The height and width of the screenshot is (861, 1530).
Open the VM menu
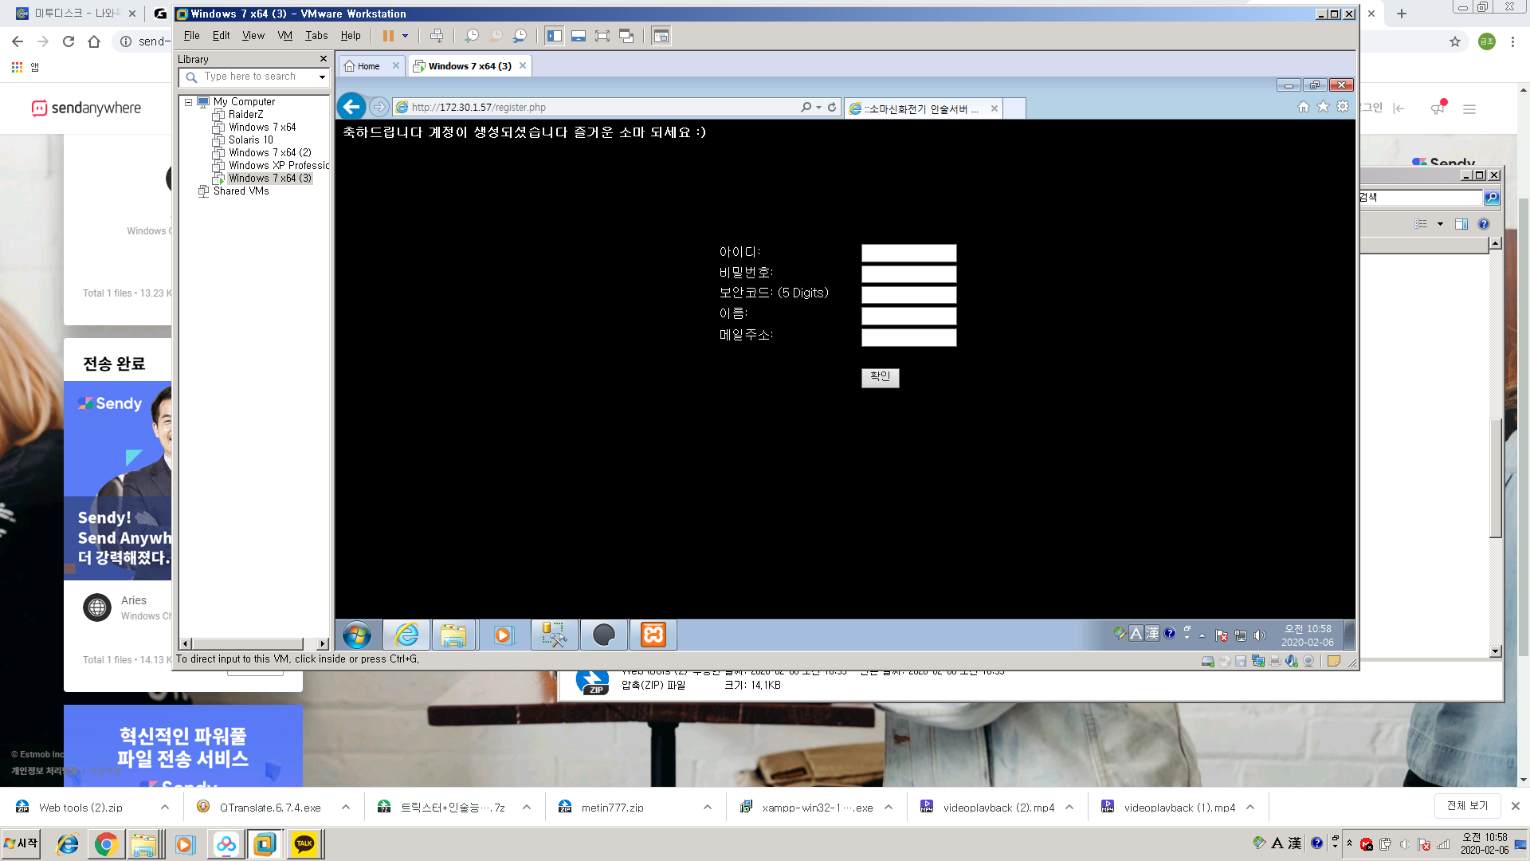(284, 35)
